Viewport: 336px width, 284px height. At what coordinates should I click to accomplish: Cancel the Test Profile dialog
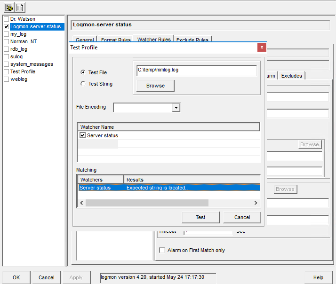pyautogui.click(x=242, y=217)
